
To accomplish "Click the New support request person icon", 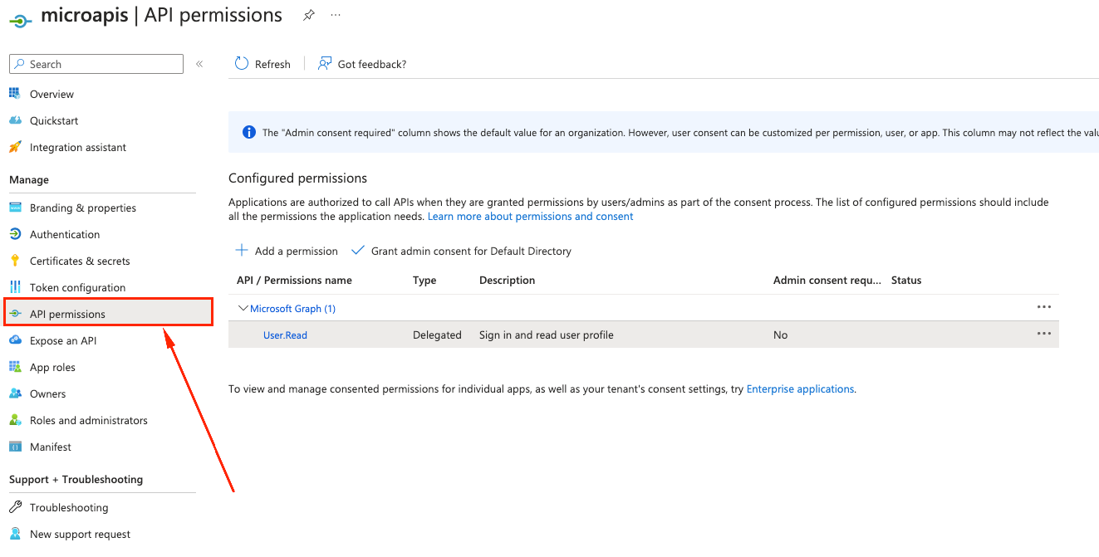I will 15,534.
